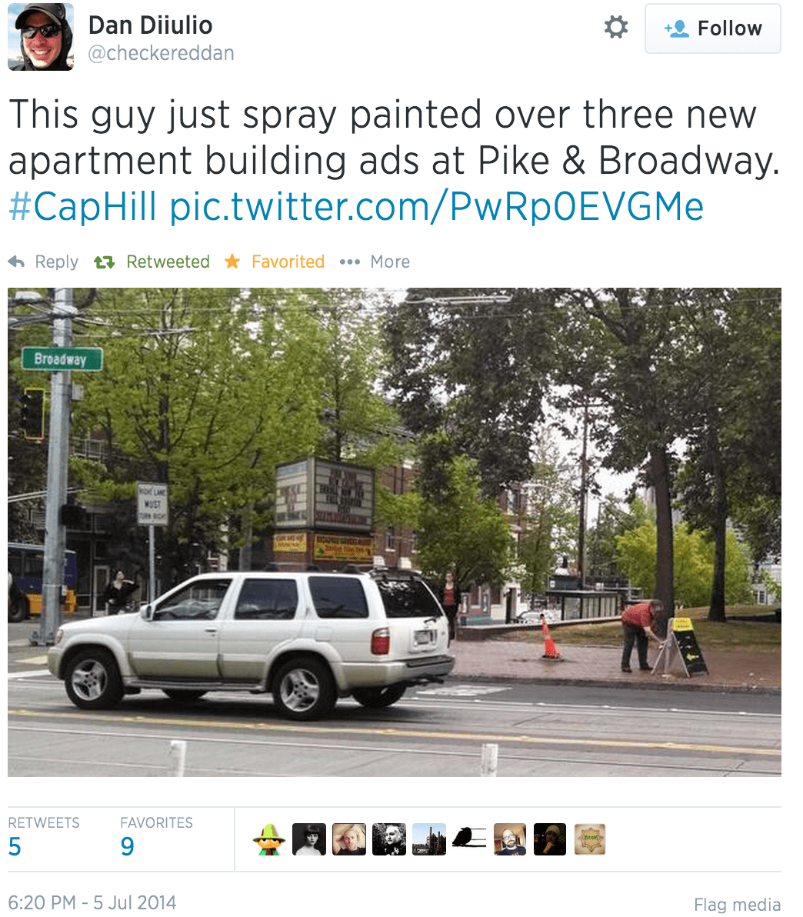This screenshot has height=917, width=803.
Task: Show the 5 retweets list
Action: pos(43,838)
